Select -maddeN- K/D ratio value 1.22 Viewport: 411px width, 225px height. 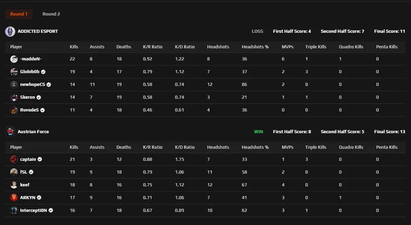pos(180,59)
